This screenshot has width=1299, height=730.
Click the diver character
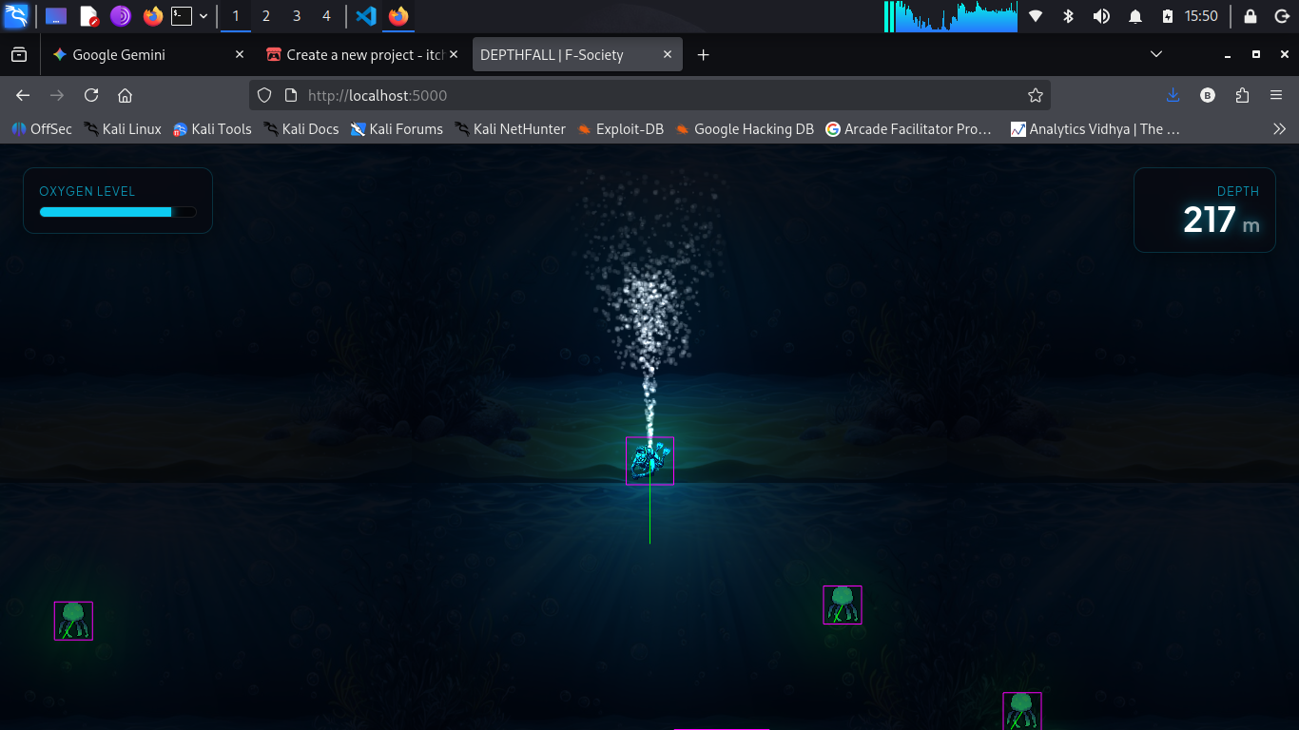pos(650,461)
